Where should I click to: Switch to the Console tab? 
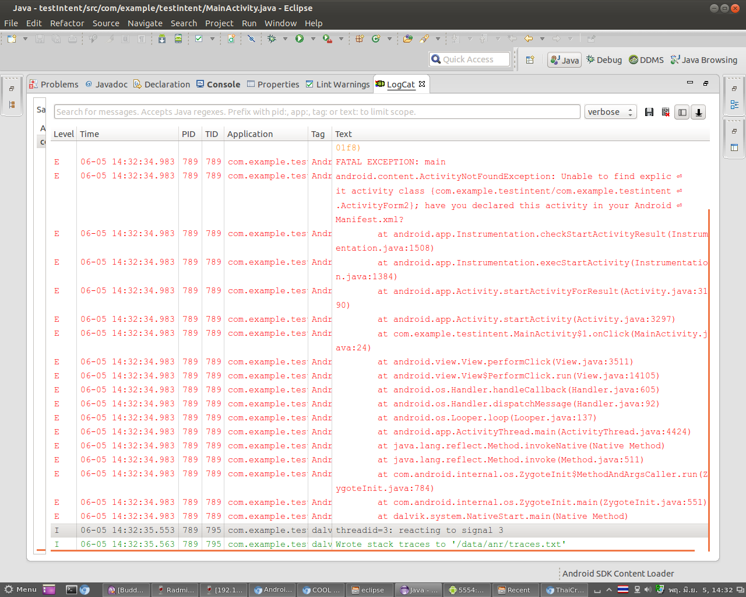(x=218, y=84)
